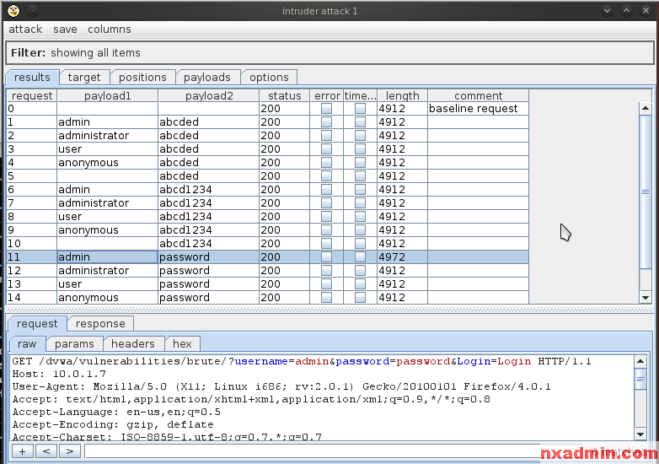Image resolution: width=659 pixels, height=464 pixels.
Task: Sort by the payload1 column header
Action: (x=108, y=95)
